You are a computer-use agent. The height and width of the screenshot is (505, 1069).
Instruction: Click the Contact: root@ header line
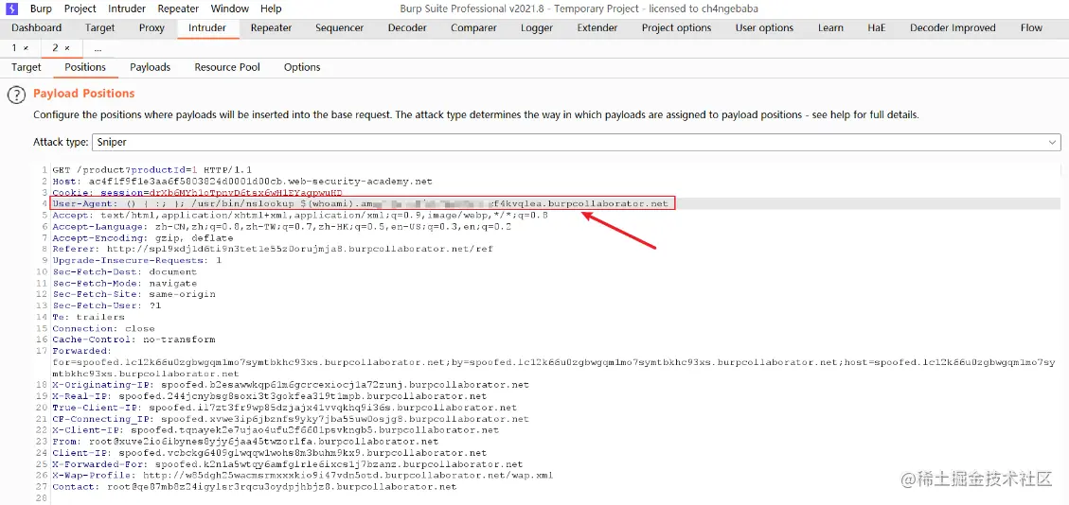coord(255,487)
